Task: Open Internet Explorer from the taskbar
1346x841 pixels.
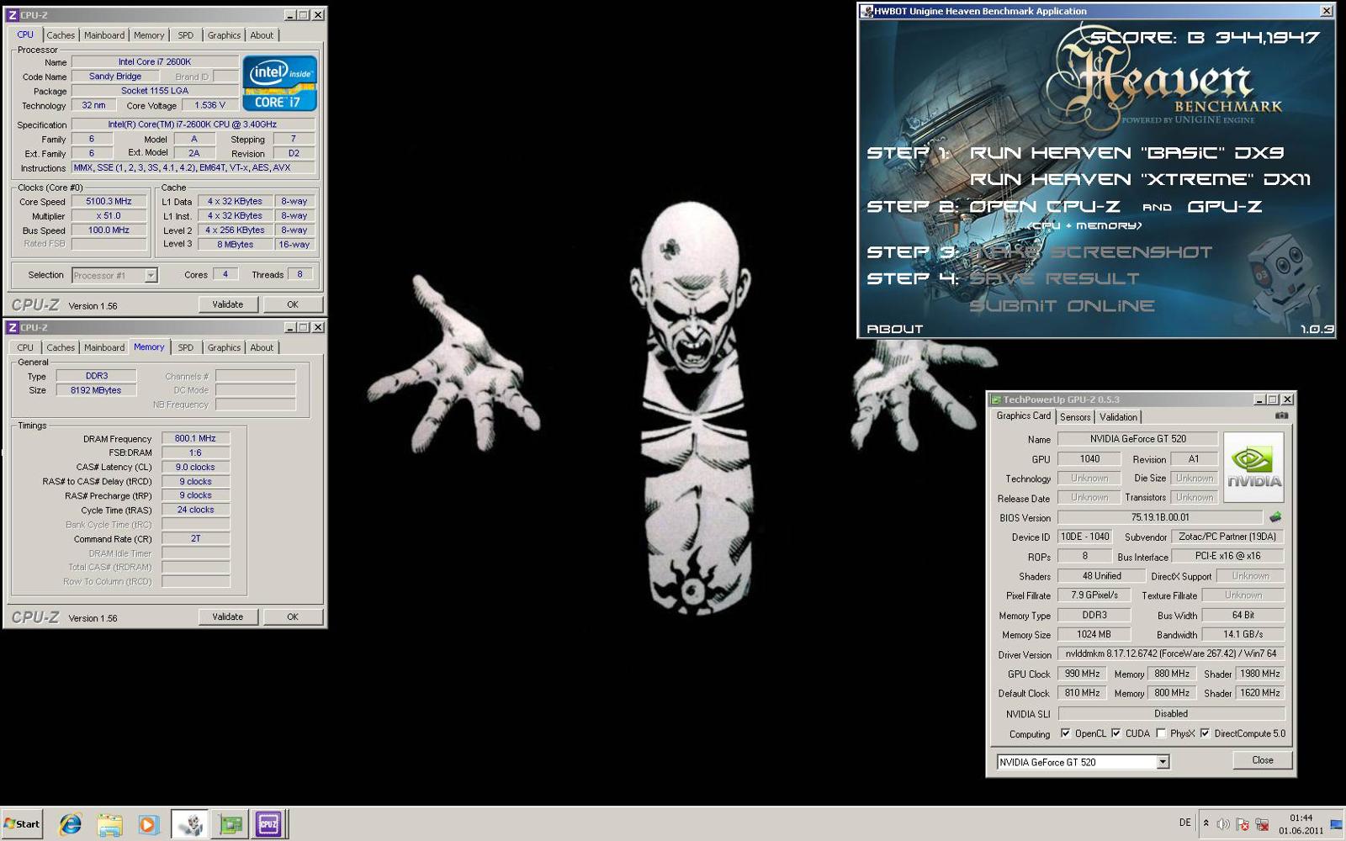Action: coord(70,824)
